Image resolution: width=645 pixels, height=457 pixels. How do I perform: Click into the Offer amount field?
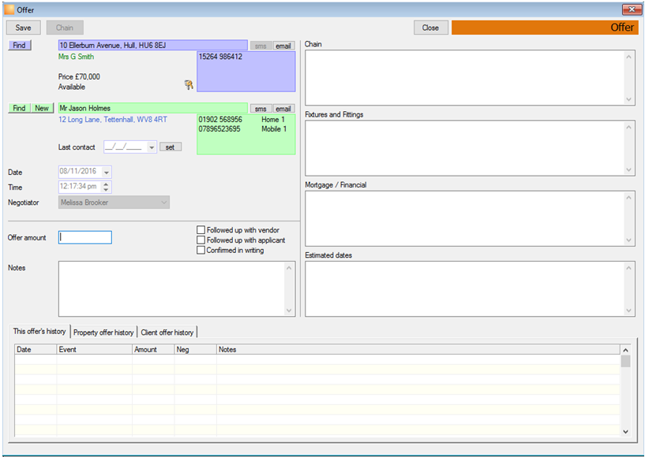[x=85, y=237]
